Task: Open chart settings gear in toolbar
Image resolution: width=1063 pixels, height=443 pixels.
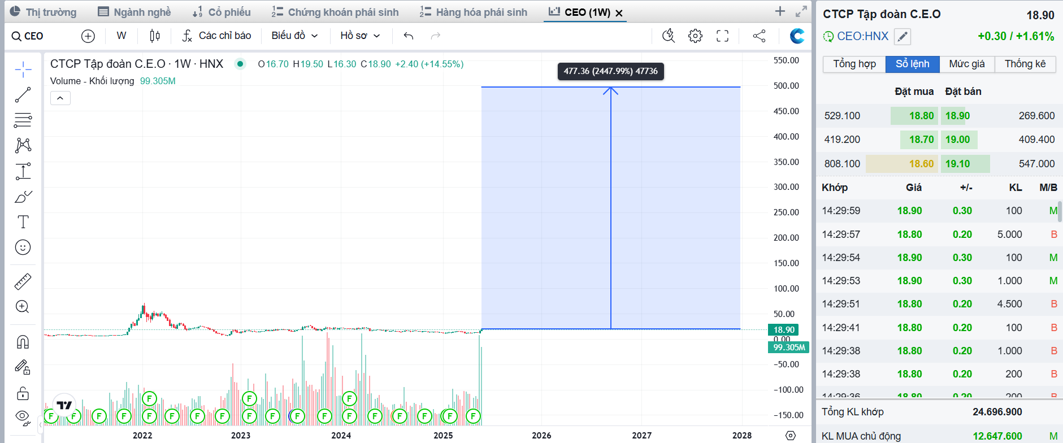Action: [x=695, y=36]
